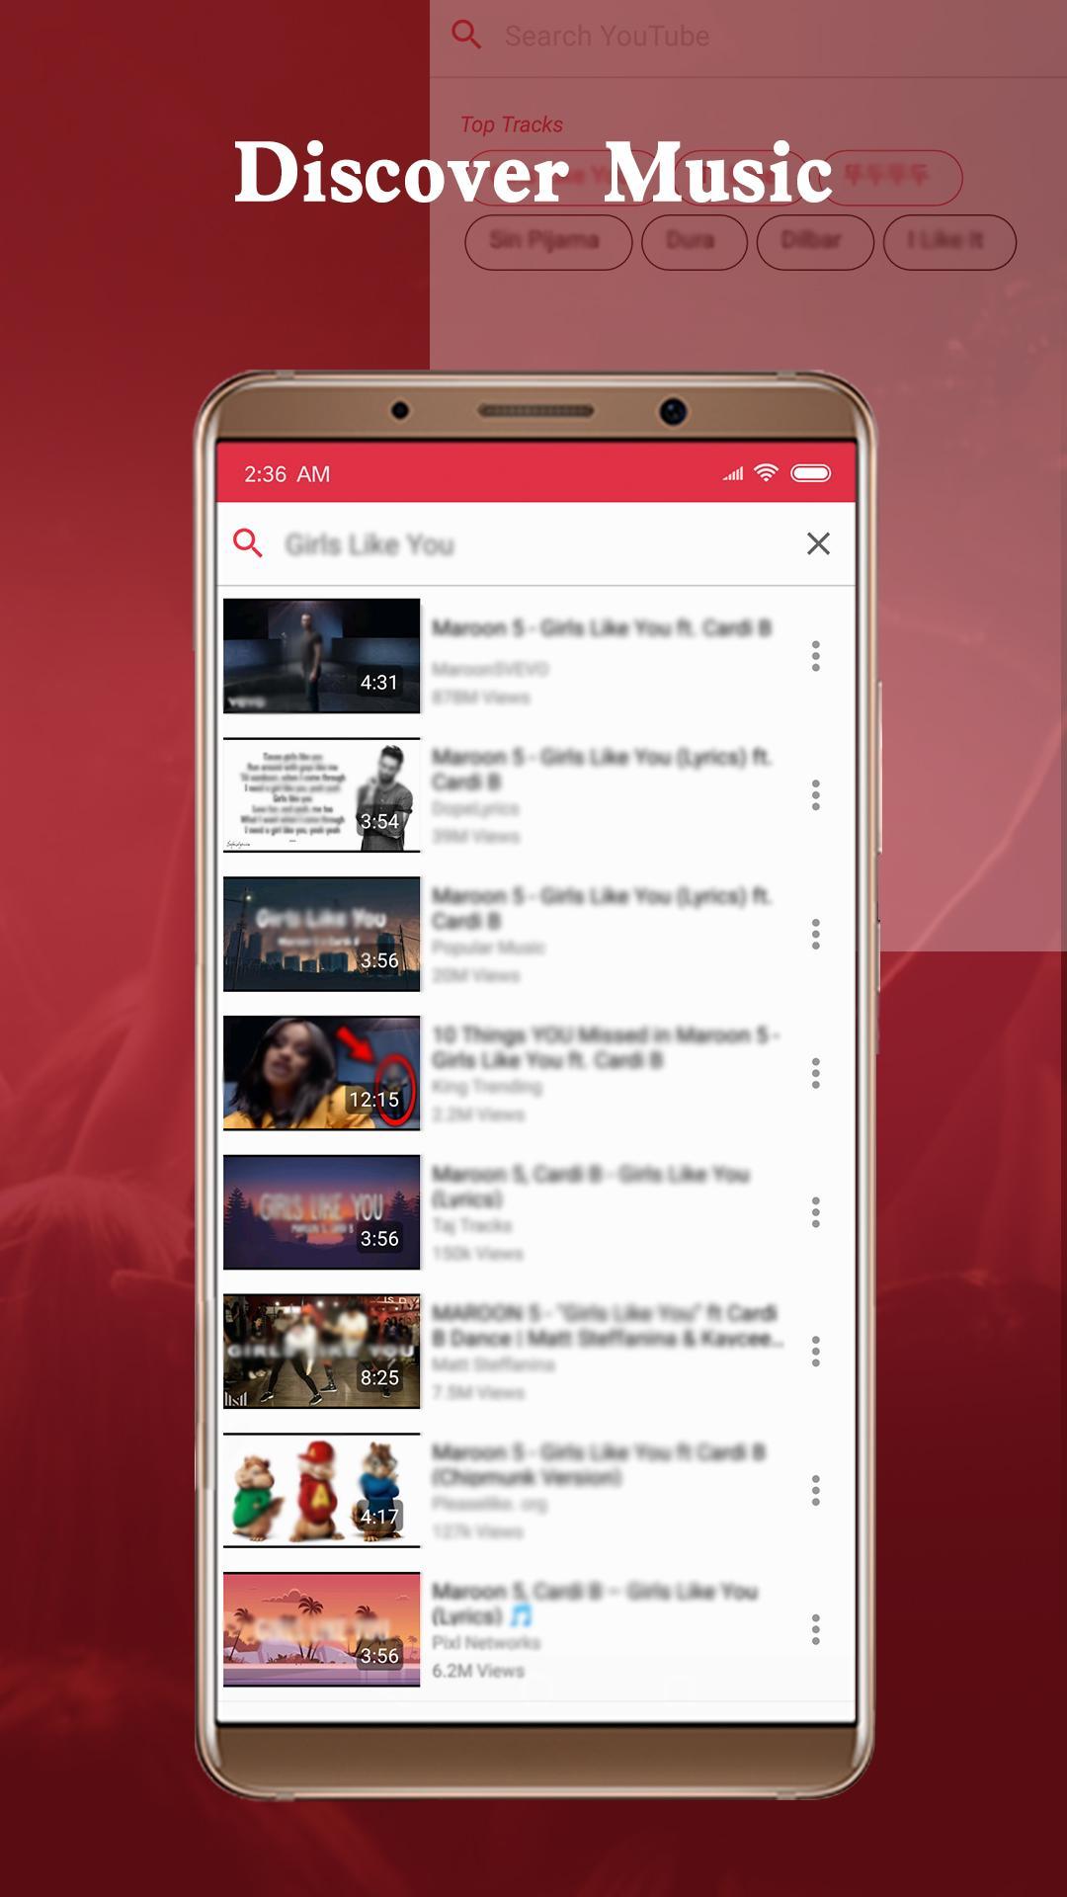Open options menu for the 3:54 video
1067x1897 pixels.
(815, 795)
